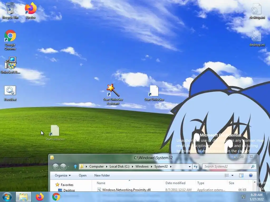
Task: Click the Windows breadcrumb
Action: [142, 166]
